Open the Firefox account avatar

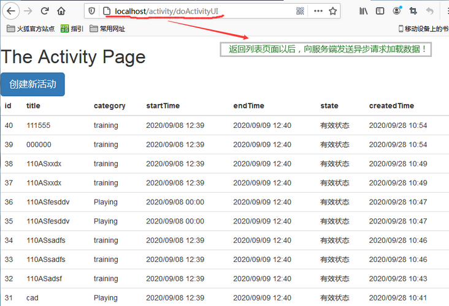(x=397, y=11)
